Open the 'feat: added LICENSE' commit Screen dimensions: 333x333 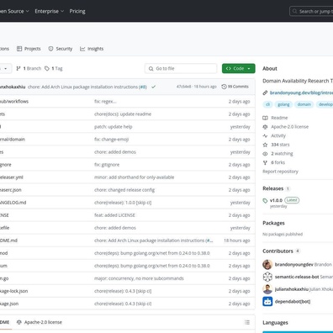point(114,215)
